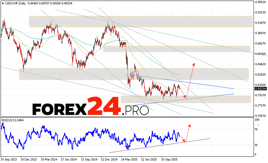The width and height of the screenshot is (268, 163).
Task: Click the 19 Sep 2023 date label
Action: coord(9,159)
